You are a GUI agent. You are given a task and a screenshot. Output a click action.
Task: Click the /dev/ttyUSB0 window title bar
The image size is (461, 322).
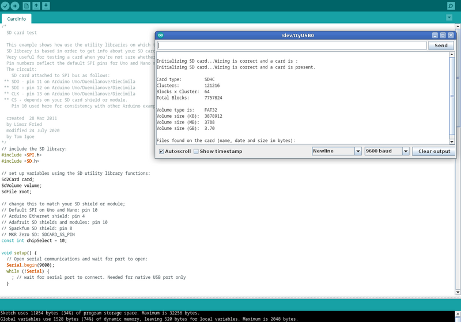point(297,35)
